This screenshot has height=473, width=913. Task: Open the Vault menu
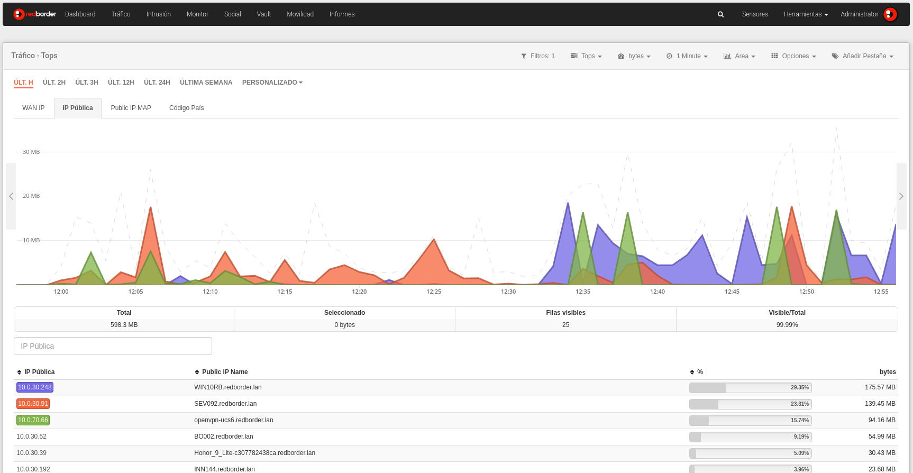click(264, 14)
